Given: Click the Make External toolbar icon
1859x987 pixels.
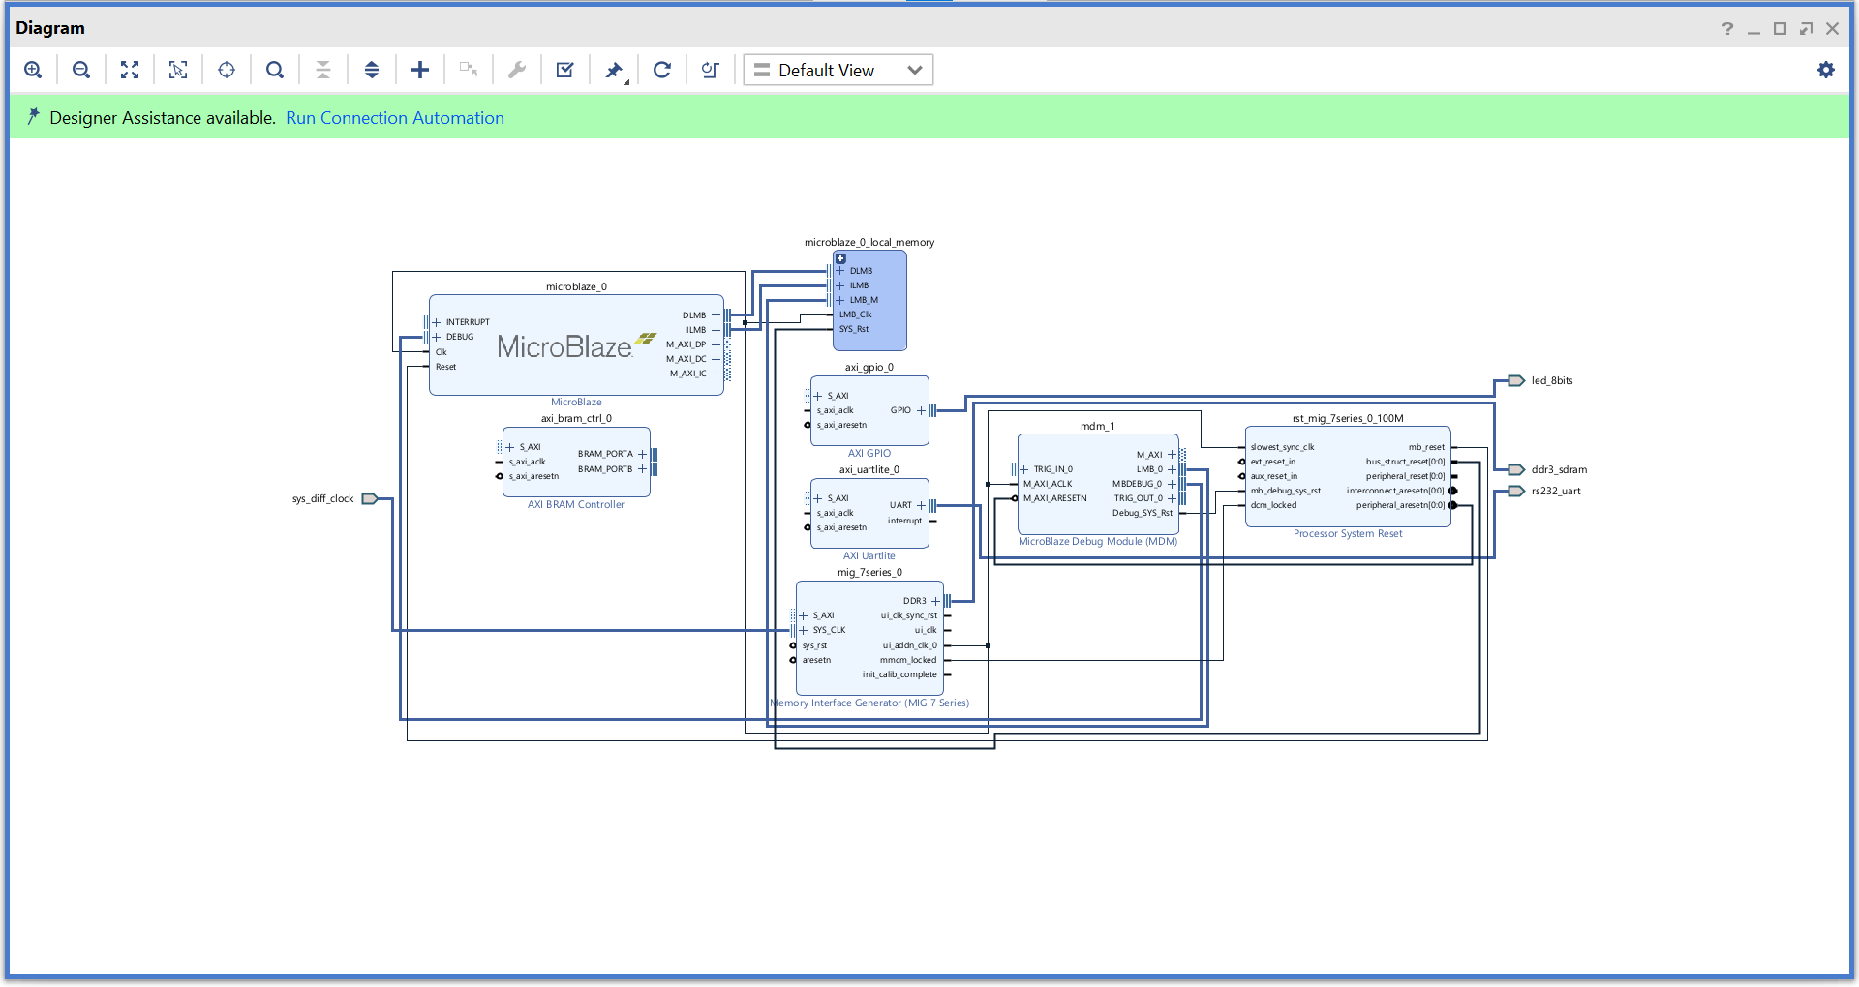Looking at the screenshot, I should [469, 70].
